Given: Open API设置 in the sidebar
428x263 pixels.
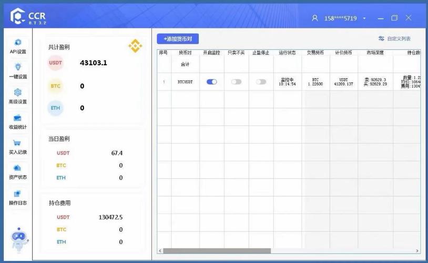Looking at the screenshot, I should coord(18,46).
